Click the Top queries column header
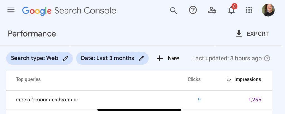285x114 pixels. coord(28,79)
